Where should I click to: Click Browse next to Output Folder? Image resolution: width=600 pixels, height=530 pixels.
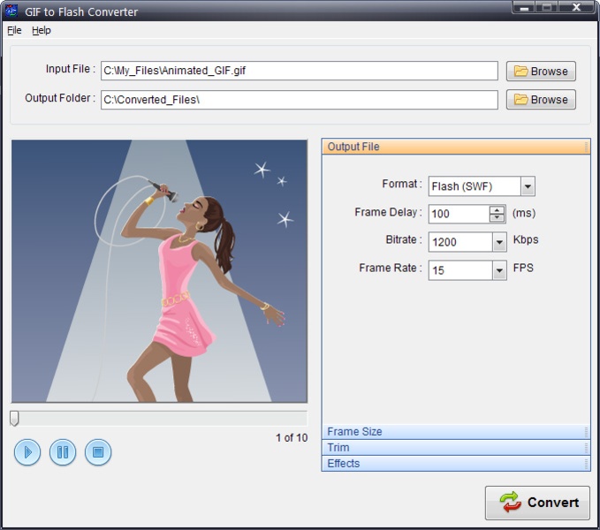pyautogui.click(x=541, y=100)
